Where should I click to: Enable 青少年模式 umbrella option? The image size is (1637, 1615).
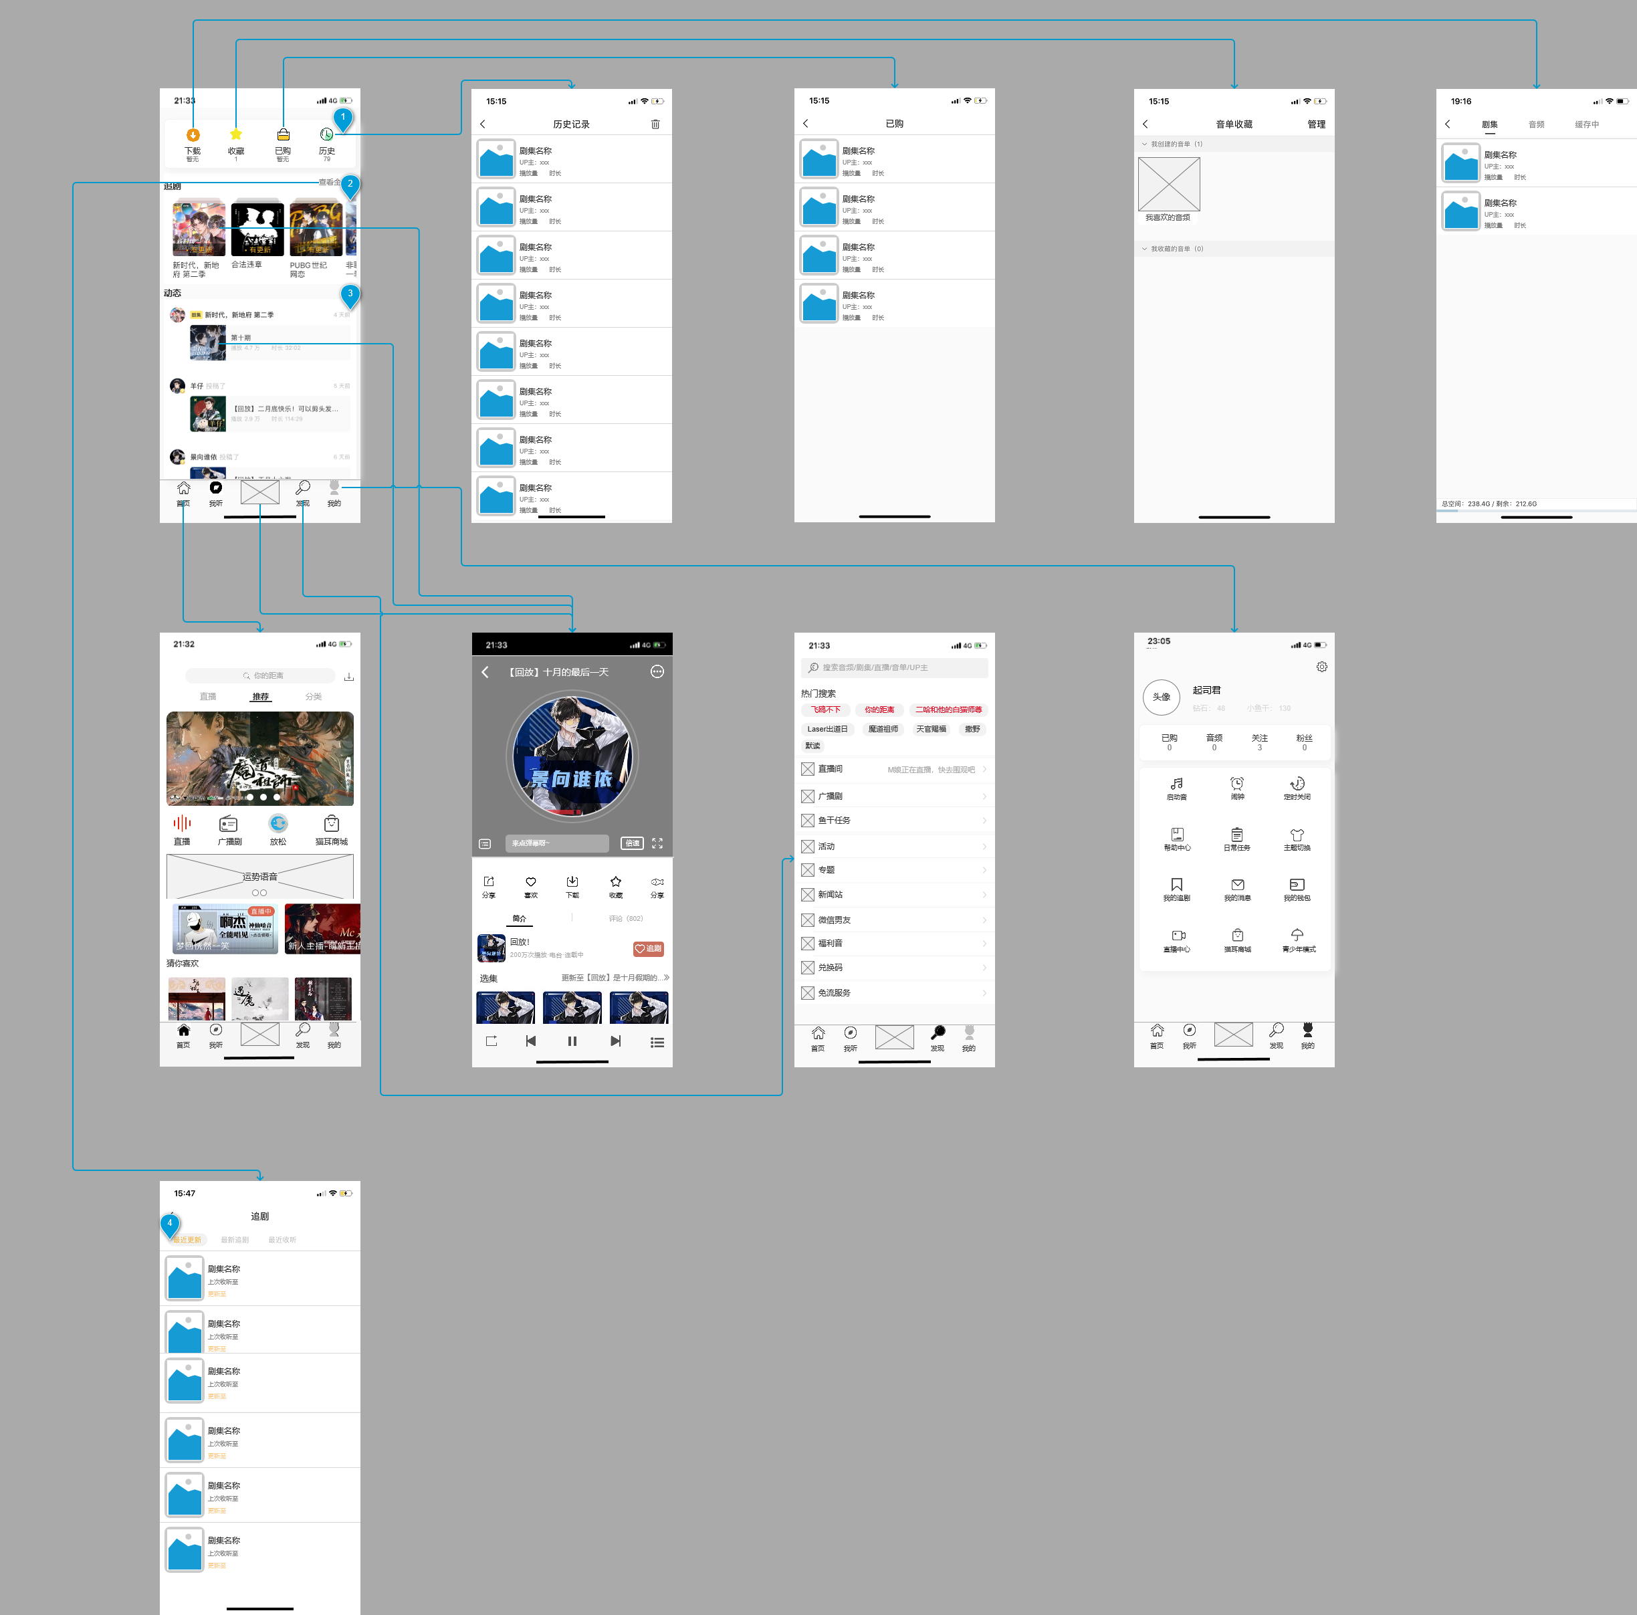[1297, 936]
